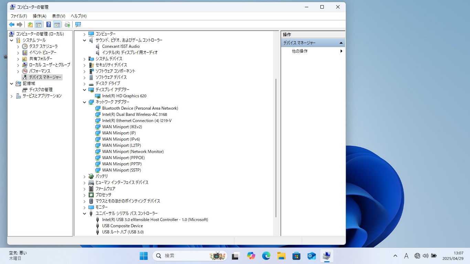Image resolution: width=470 pixels, height=264 pixels.
Task: Click the WAN Miniport (PPPOE) network icon
Action: pyautogui.click(x=98, y=158)
